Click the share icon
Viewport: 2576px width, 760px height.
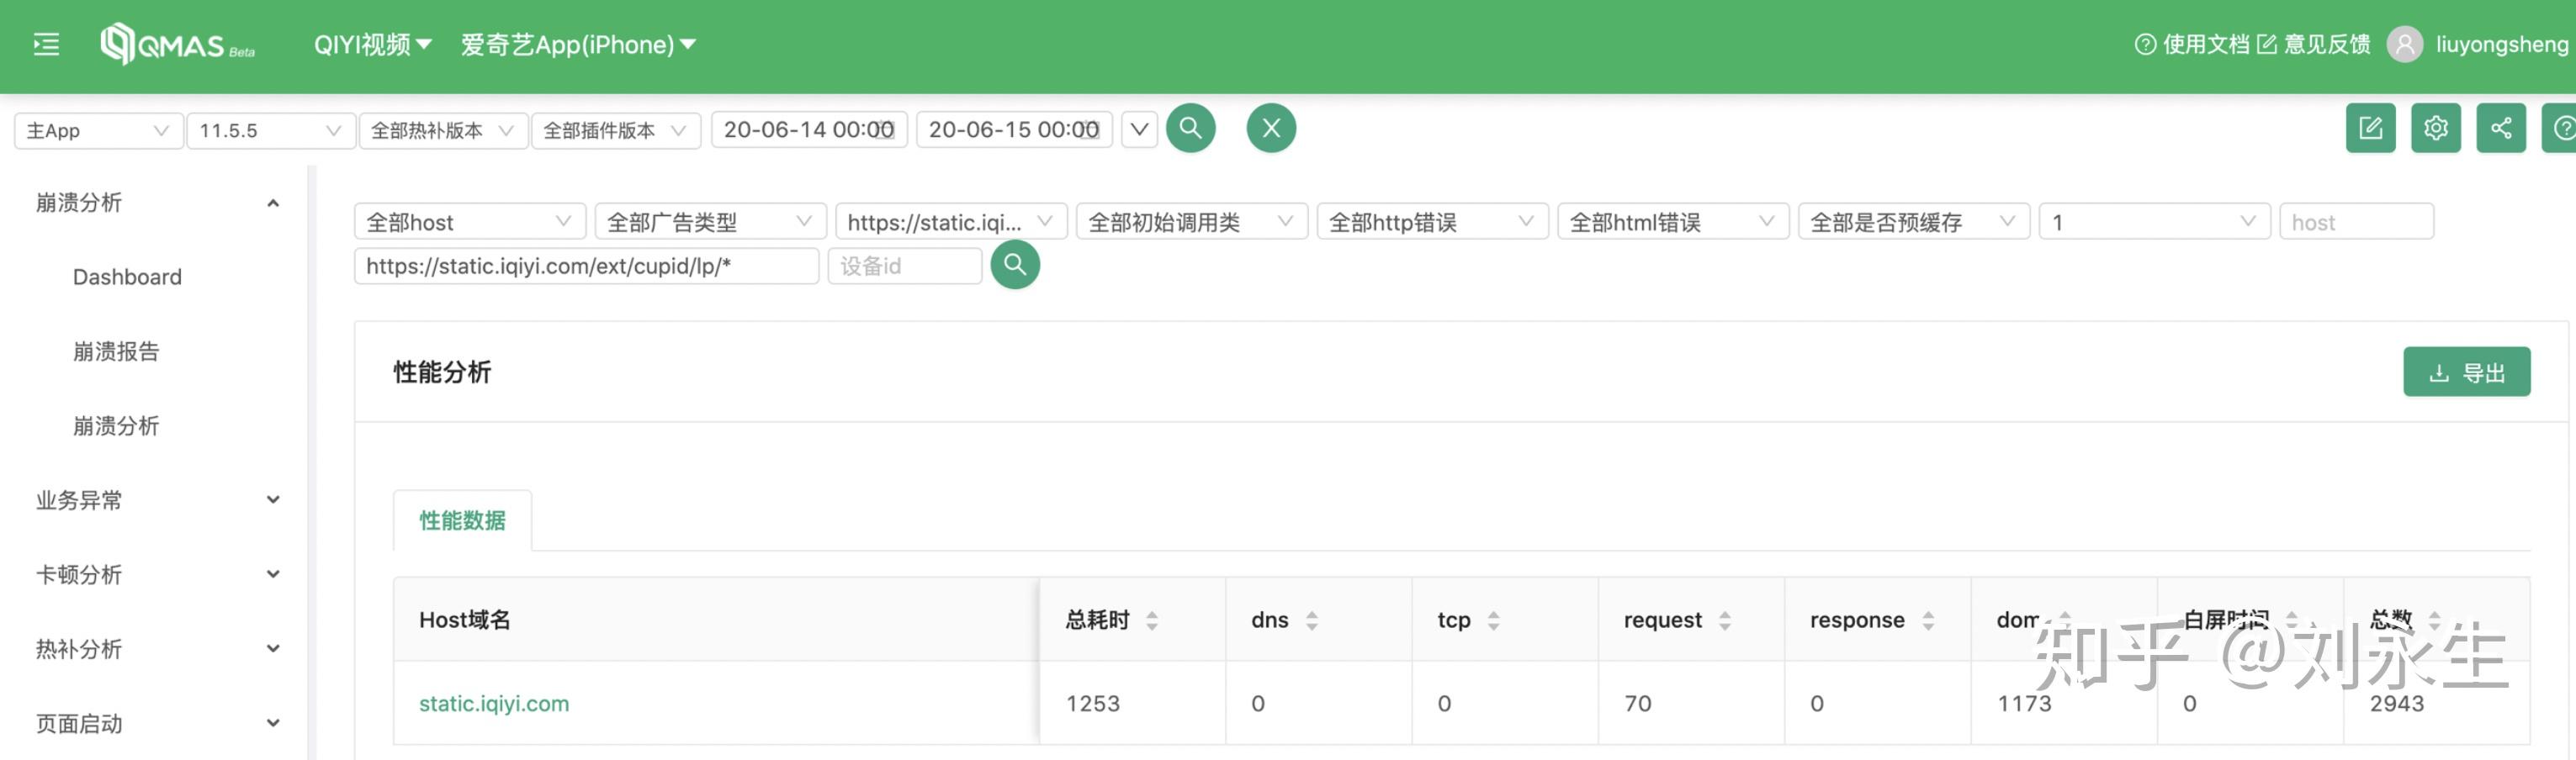coord(2501,128)
